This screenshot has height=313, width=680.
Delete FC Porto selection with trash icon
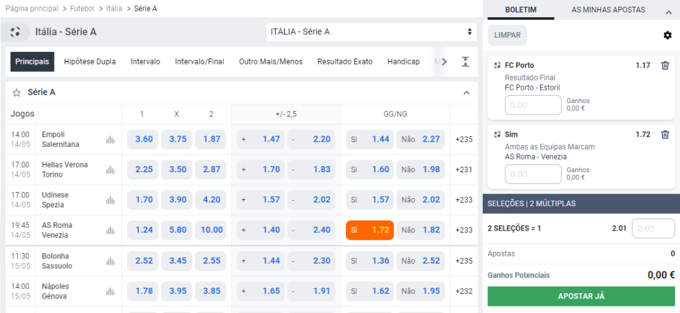point(665,65)
